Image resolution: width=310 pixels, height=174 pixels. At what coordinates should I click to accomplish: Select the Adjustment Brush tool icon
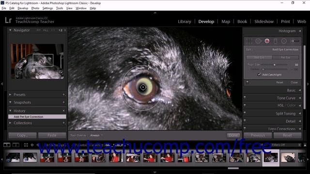(295, 41)
